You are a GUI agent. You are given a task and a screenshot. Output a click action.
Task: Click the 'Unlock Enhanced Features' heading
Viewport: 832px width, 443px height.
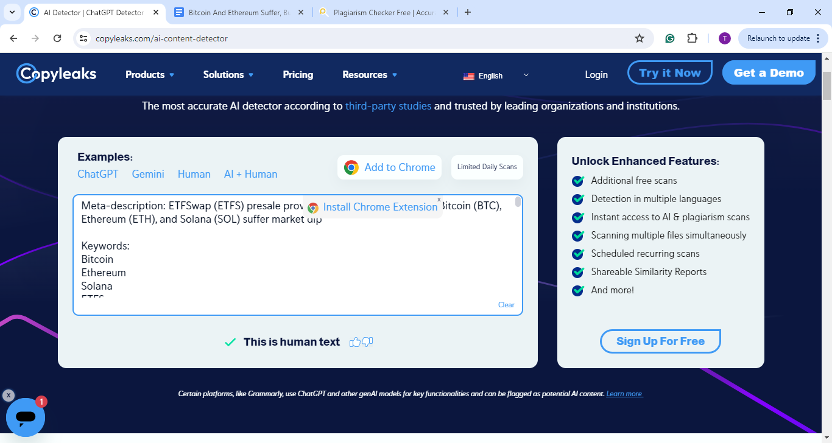[x=646, y=161]
